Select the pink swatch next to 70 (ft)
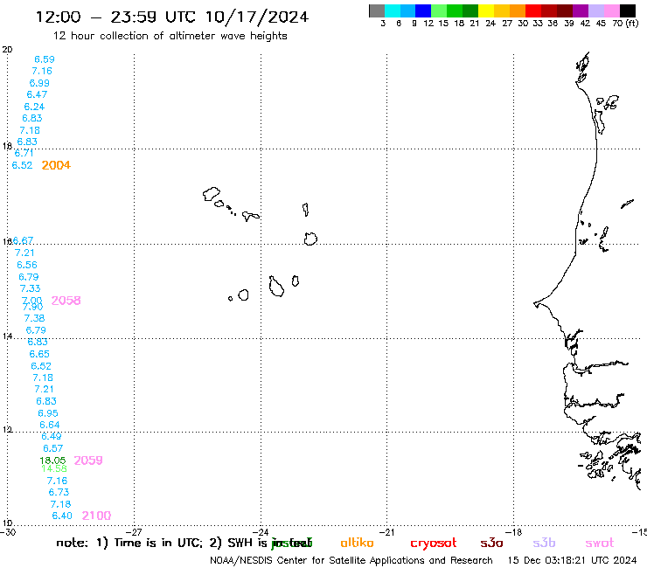This screenshot has width=647, height=568. coord(611,10)
